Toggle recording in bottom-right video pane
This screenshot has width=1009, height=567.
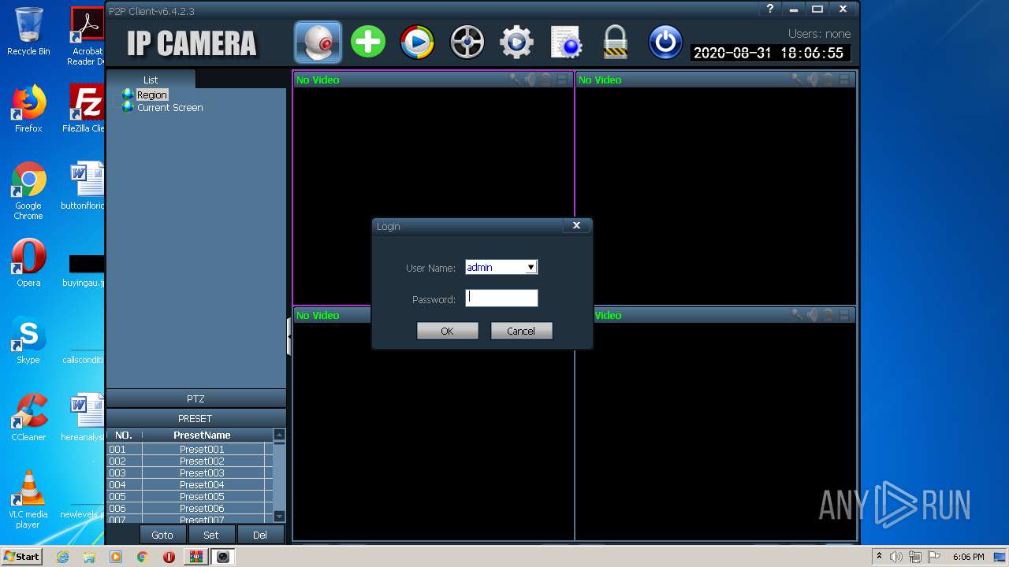(828, 314)
